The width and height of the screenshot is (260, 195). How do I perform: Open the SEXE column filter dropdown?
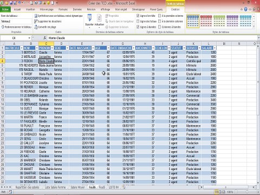[x=67, y=48]
